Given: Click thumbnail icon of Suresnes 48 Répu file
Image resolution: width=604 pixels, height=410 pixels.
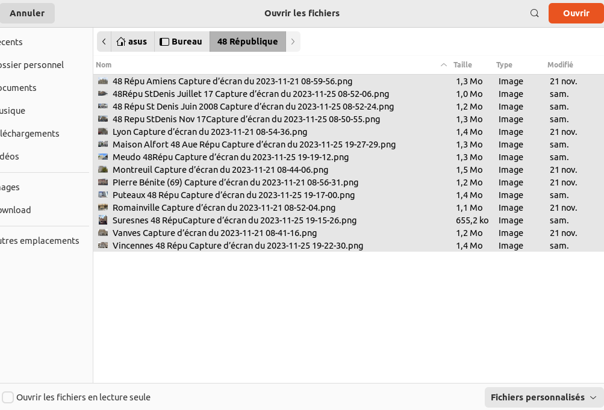Looking at the screenshot, I should (x=103, y=220).
